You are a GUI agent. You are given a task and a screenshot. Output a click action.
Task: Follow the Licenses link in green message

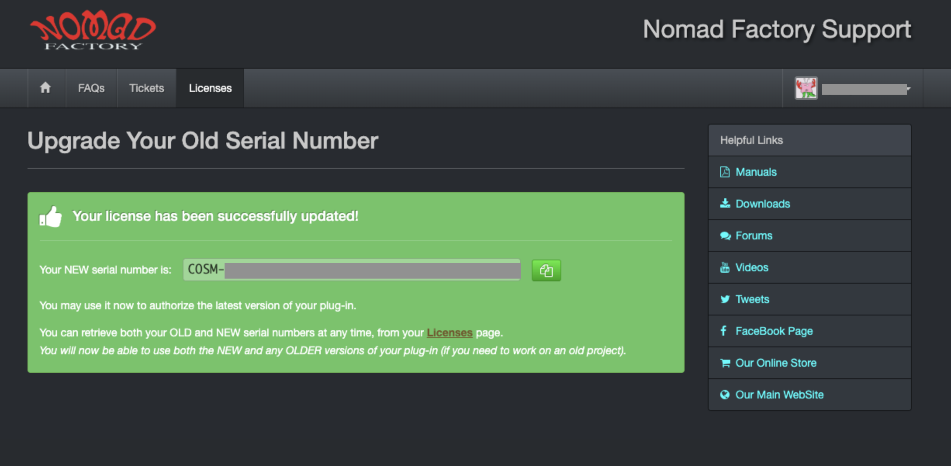[x=450, y=333]
